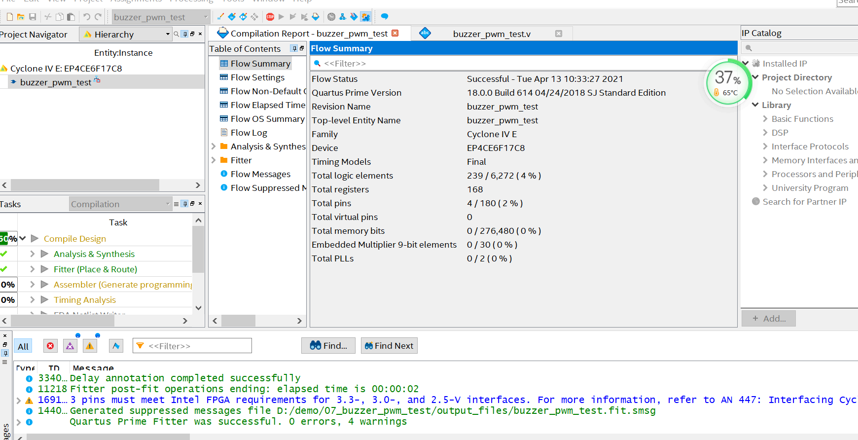
Task: Toggle warning messages filter triangle
Action: point(90,346)
